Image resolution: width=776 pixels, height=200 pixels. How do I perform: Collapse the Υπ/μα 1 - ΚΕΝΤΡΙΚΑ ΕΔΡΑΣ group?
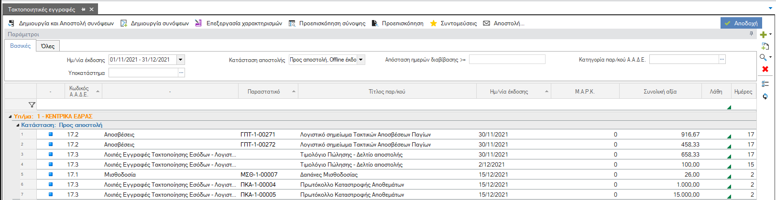point(10,116)
